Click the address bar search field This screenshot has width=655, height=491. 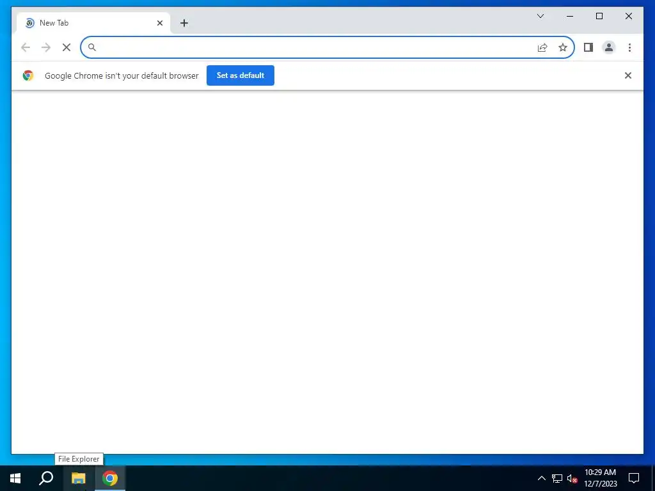327,47
